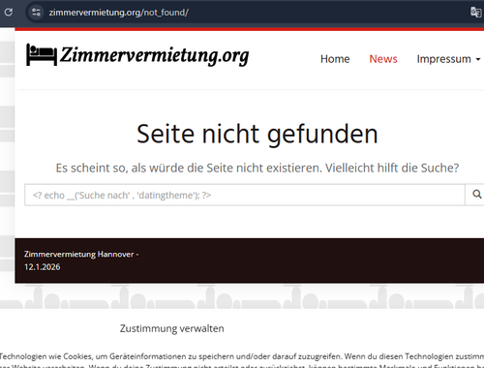Click the footer date 12.1.2026
484x368 pixels.
coord(43,267)
